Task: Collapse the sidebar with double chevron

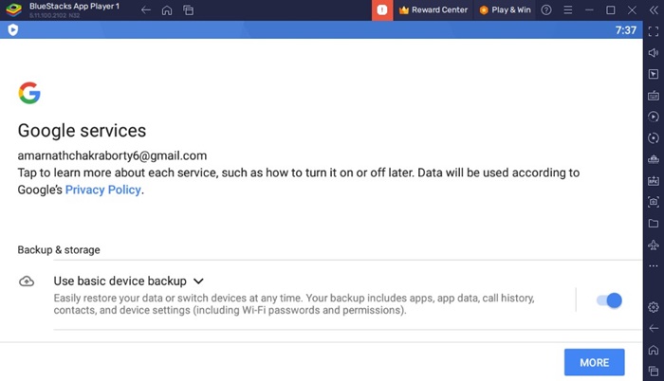Action: click(x=654, y=10)
